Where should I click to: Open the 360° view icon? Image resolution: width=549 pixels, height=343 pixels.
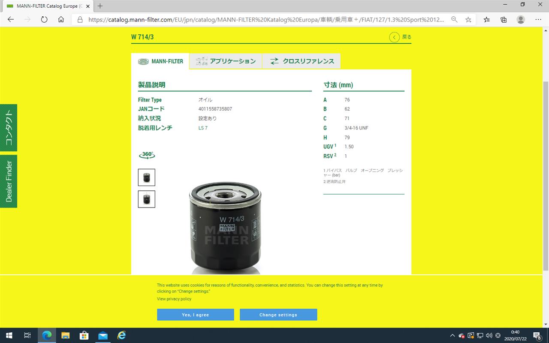[147, 155]
